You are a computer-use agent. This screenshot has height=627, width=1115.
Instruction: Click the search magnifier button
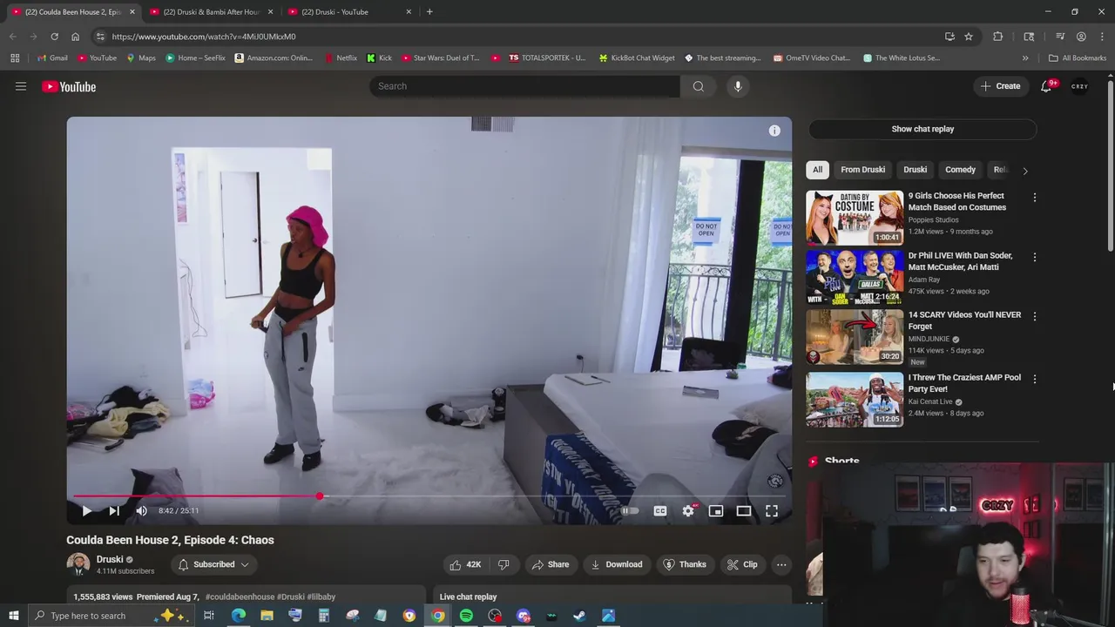tap(698, 86)
